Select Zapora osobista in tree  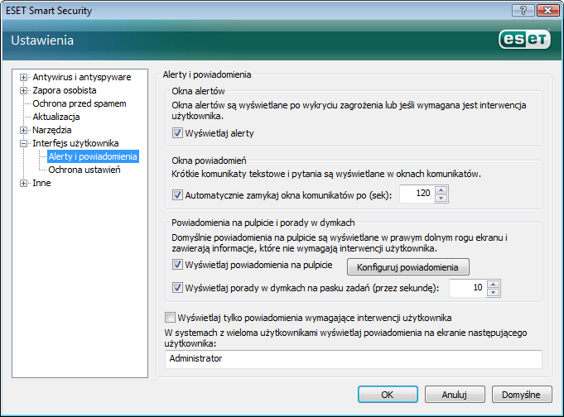click(65, 90)
